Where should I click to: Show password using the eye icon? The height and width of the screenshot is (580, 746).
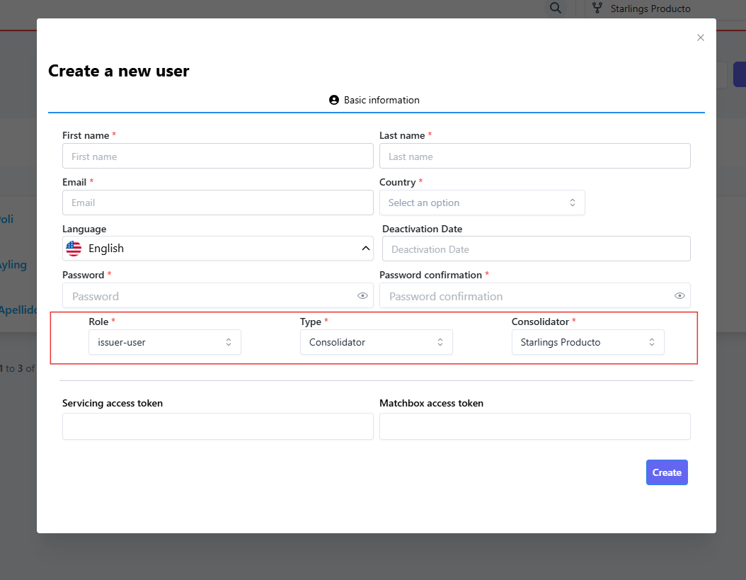362,296
